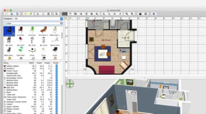Choose the Baby high chair thumbnail
206x114 pixels.
point(55,31)
